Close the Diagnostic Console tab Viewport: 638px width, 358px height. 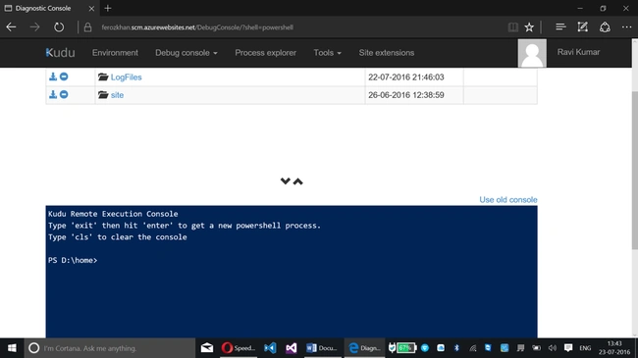(x=91, y=8)
